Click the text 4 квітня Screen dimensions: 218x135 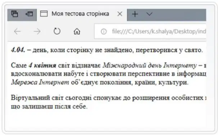point(42,65)
